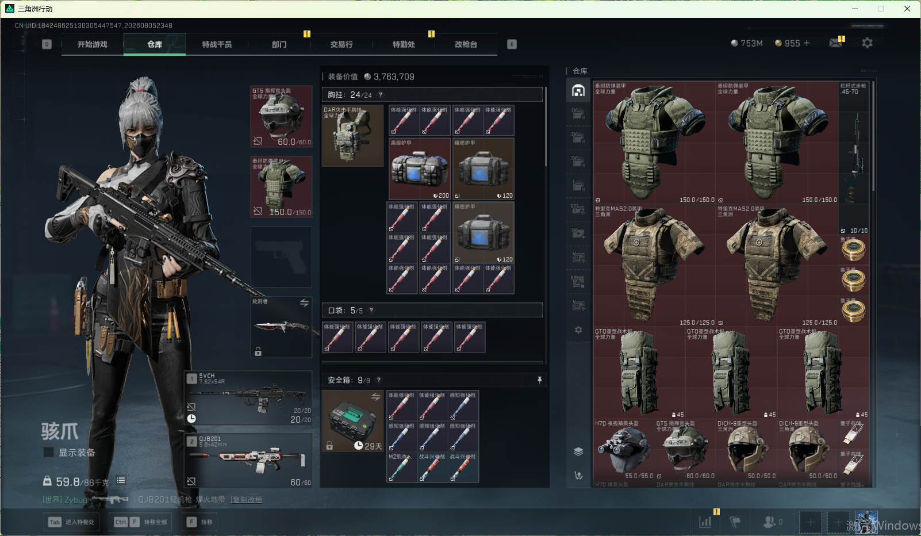This screenshot has height=536, width=921.
Task: Select the GT5 指挥官头盔 in warehouse grid
Action: pos(685,449)
